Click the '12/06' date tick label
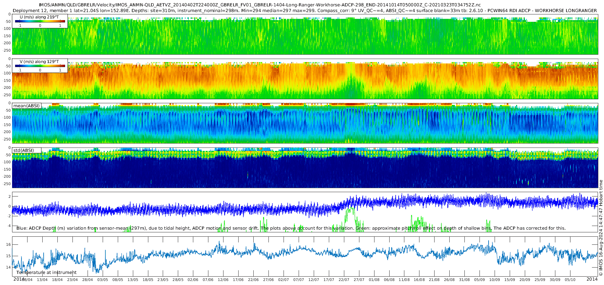 point(223,280)
